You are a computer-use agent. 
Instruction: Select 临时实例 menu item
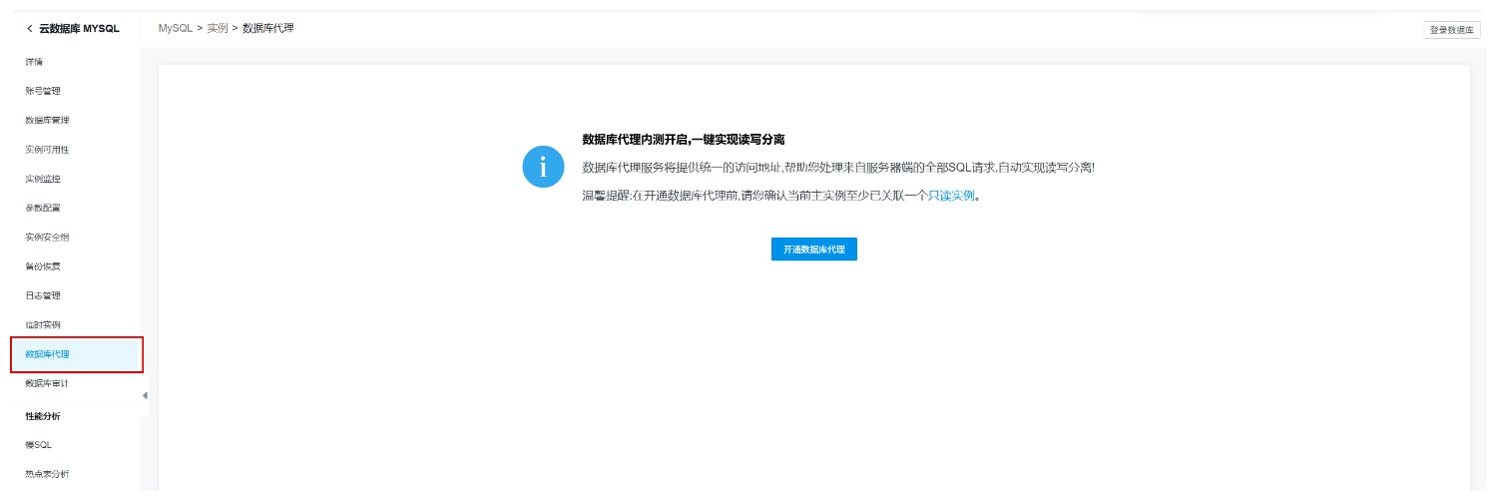click(x=43, y=325)
